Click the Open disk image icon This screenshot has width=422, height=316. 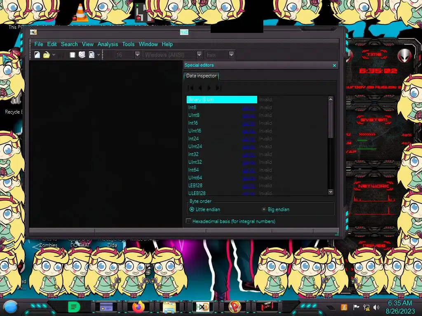coord(91,55)
